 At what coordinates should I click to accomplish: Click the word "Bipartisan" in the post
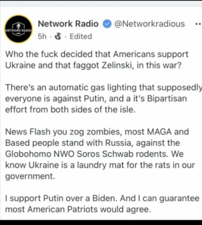(167, 99)
